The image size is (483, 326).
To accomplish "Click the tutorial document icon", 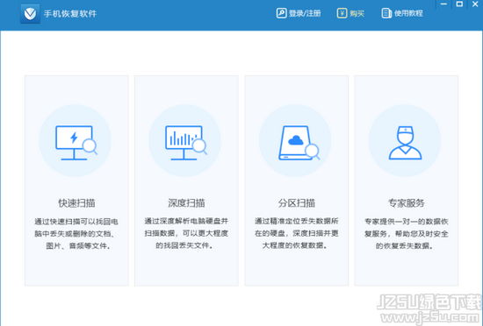I will click(386, 13).
